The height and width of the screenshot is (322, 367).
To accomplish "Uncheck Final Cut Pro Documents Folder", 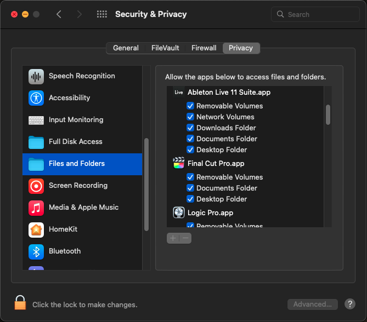I will coord(190,188).
